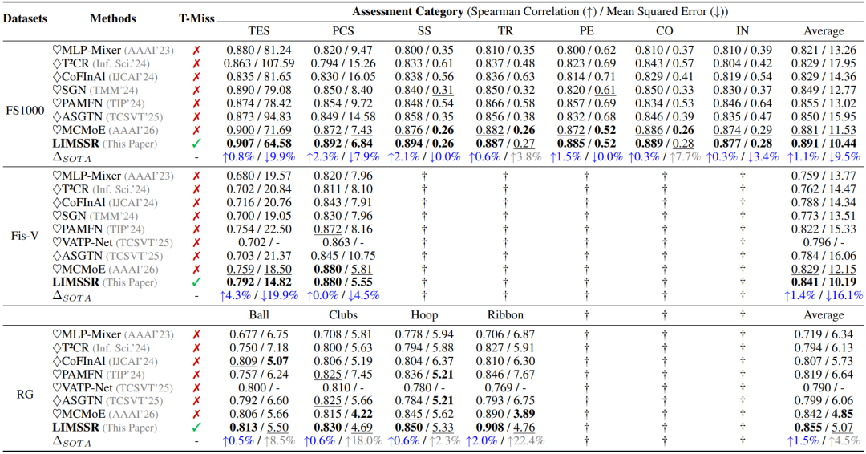Click the bold average "0.891 / 10.44"
866x454 pixels.
(824, 144)
